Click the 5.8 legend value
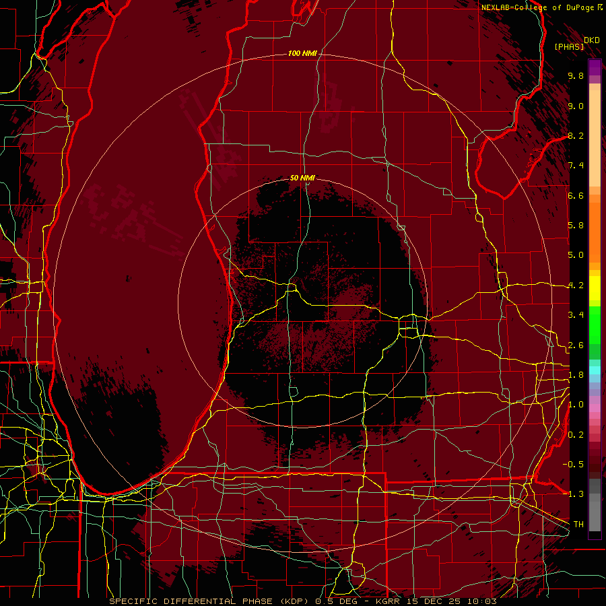606x606 pixels. [x=576, y=226]
